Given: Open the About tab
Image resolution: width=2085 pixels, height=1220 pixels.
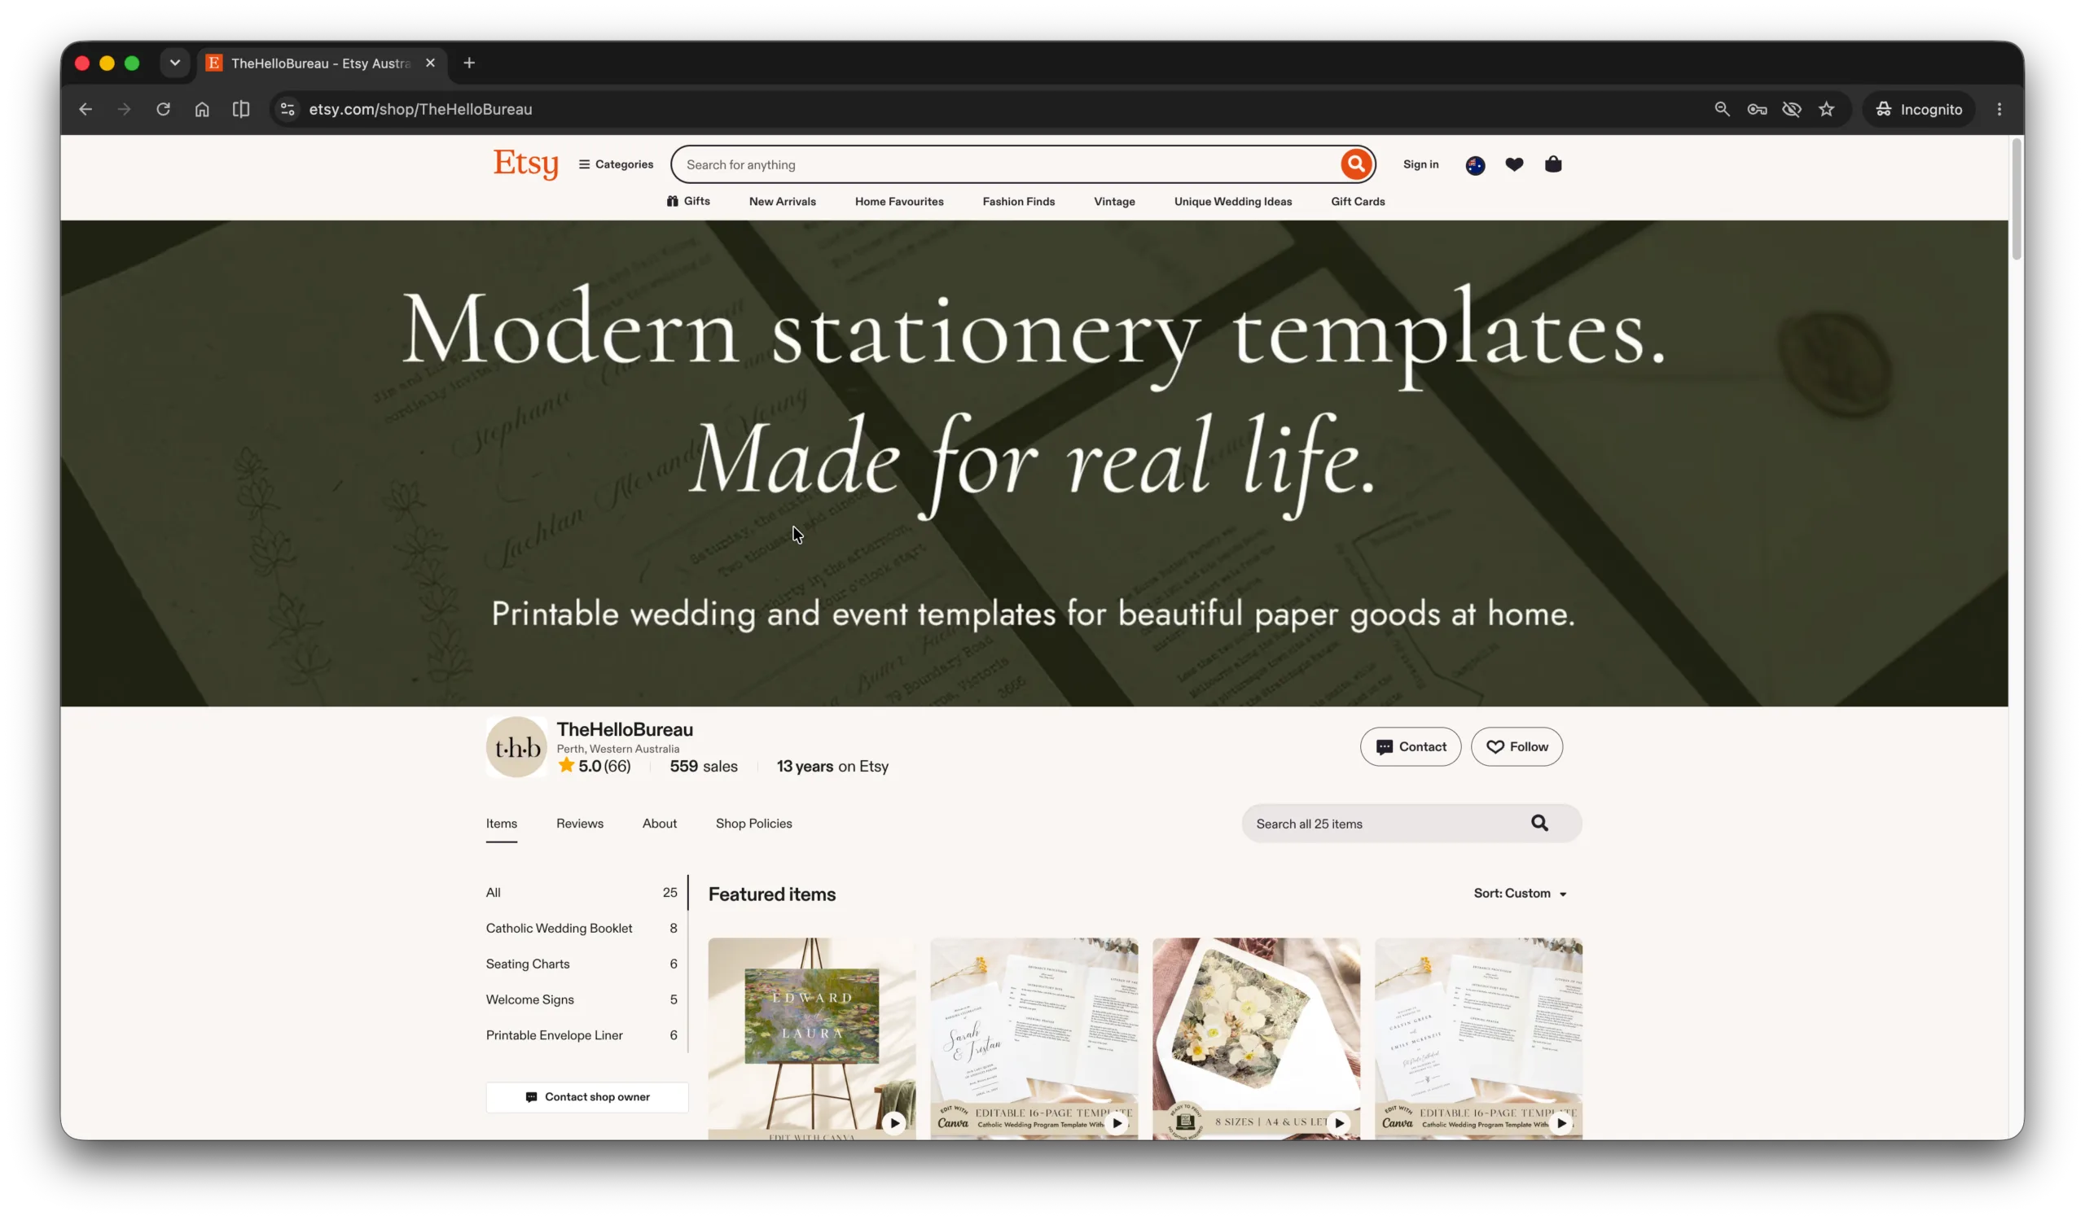Looking at the screenshot, I should tap(660, 824).
